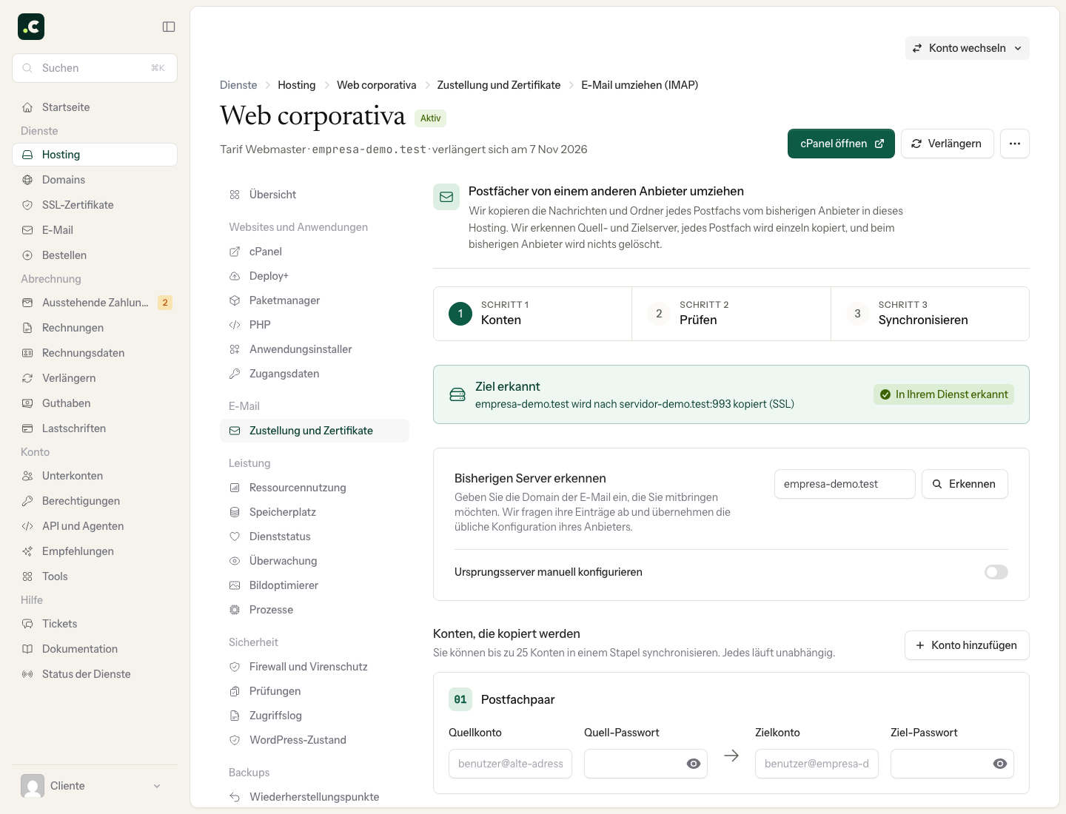Open the more options ellipsis button
The width and height of the screenshot is (1066, 814).
(1015, 144)
